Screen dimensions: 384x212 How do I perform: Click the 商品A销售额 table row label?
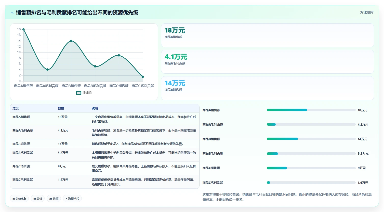click(x=21, y=117)
